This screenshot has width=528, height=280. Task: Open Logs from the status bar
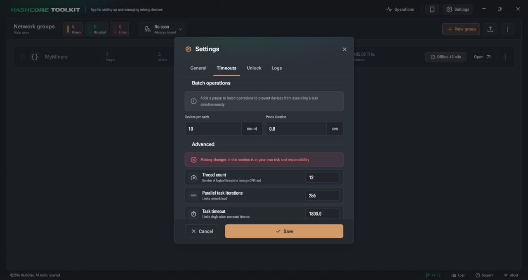click(458, 275)
